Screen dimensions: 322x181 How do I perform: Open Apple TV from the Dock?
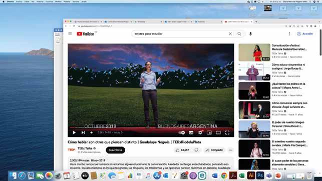point(85,175)
